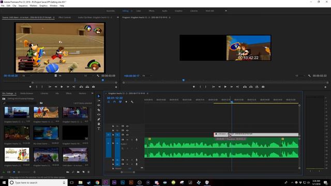Select the Selection tool in toolbar
Viewport: 331px width, 186px height.
click(99, 96)
